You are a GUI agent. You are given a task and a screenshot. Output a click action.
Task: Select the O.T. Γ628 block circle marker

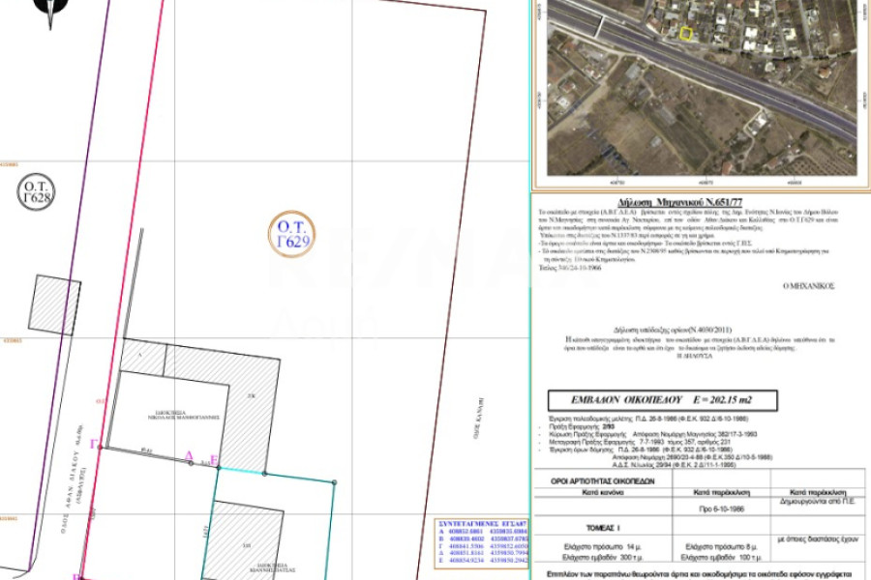[x=38, y=191]
